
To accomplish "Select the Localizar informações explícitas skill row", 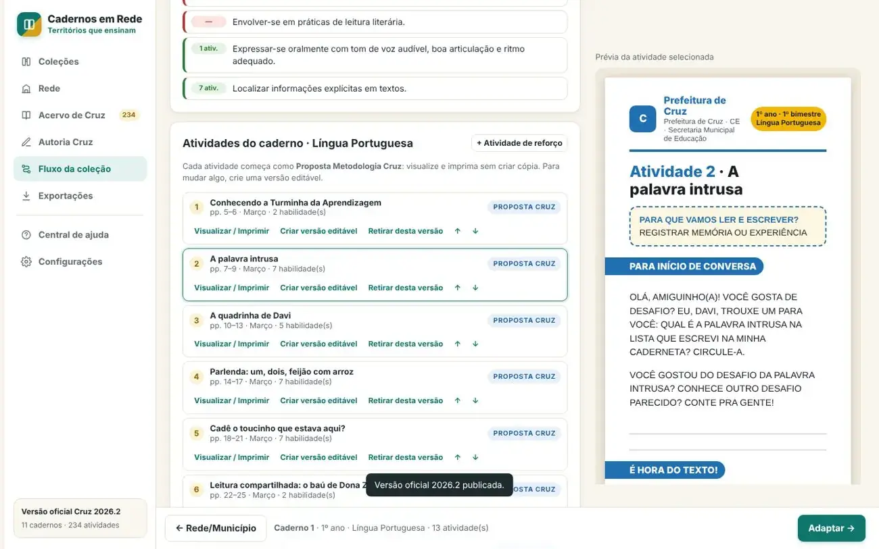I will tap(375, 88).
